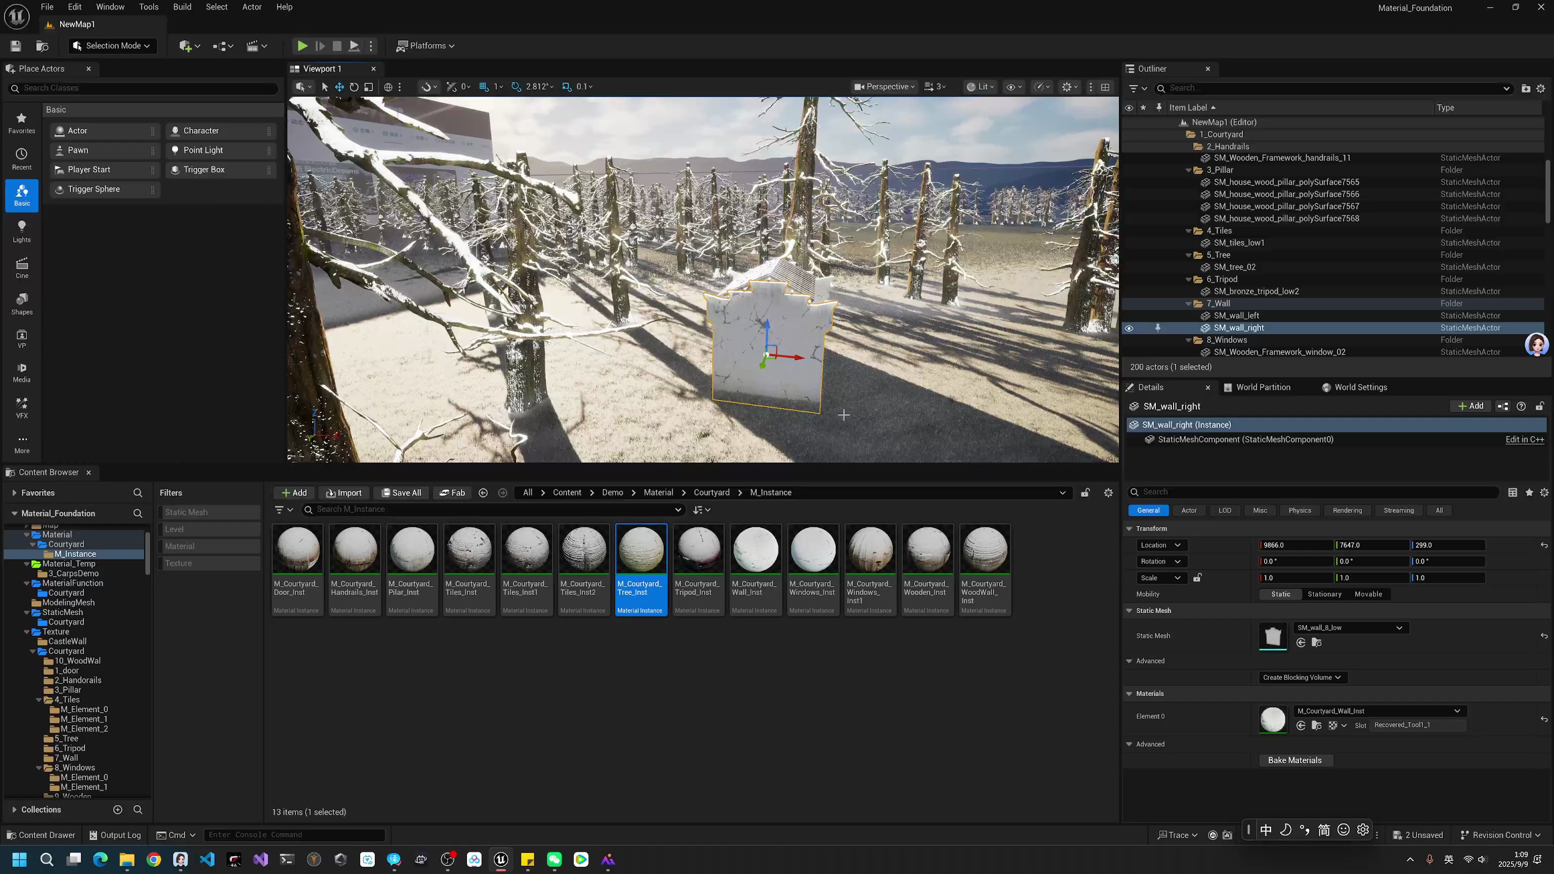This screenshot has height=874, width=1554.
Task: Browse to SM_wall_8_low in Content Browser icon
Action: [1317, 643]
